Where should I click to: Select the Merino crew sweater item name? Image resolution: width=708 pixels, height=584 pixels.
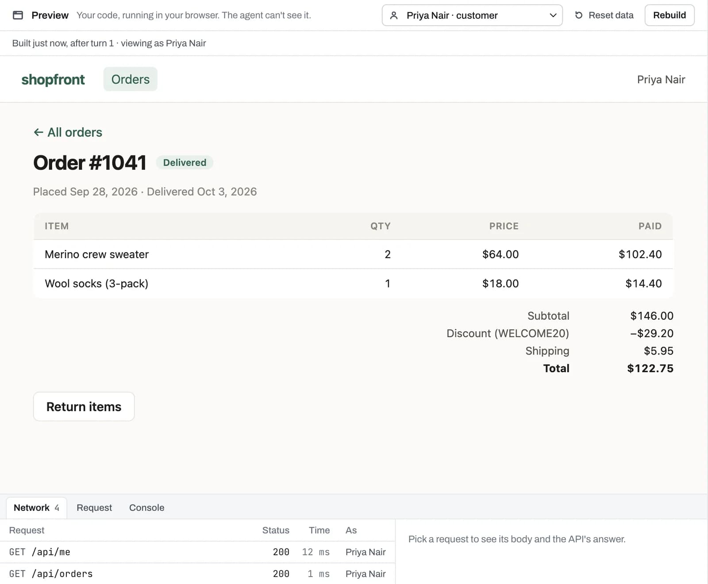pyautogui.click(x=97, y=254)
